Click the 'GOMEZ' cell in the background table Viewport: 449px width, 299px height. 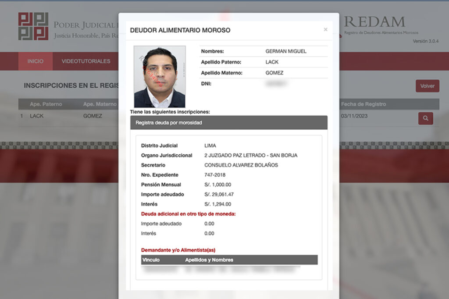pyautogui.click(x=93, y=116)
